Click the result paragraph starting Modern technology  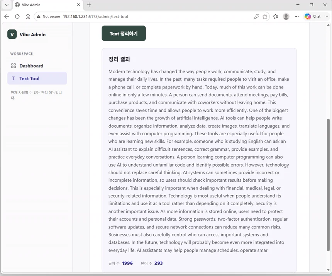tap(199, 161)
